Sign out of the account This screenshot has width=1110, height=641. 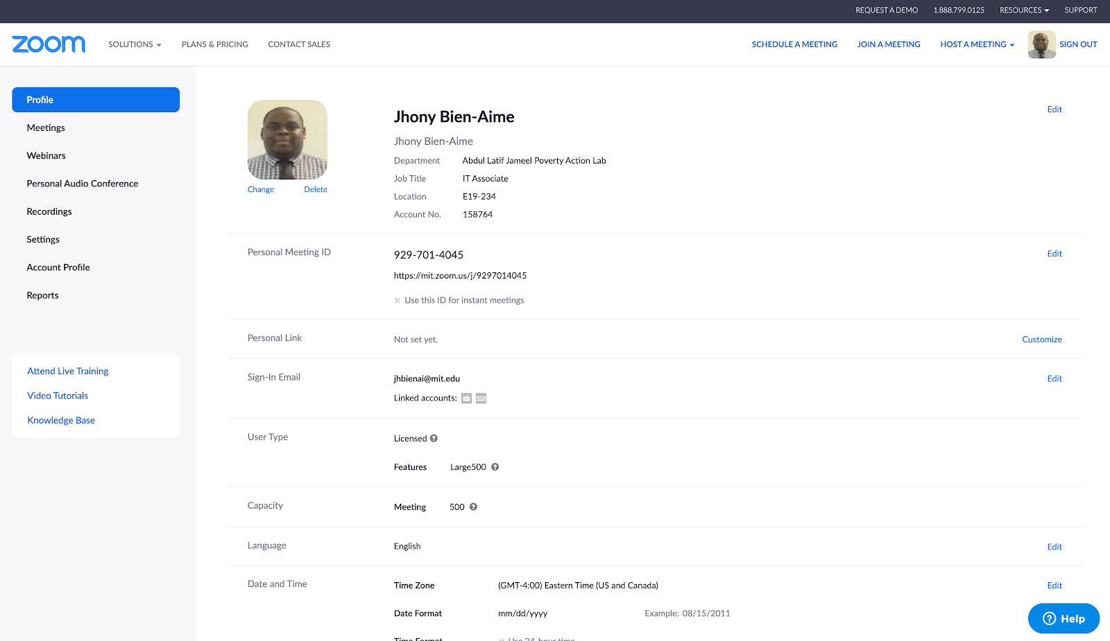1078,44
